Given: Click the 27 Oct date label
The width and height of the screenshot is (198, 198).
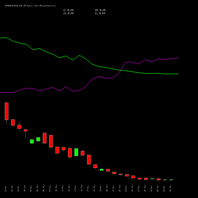Looking at the screenshot, I should tap(6, 188).
